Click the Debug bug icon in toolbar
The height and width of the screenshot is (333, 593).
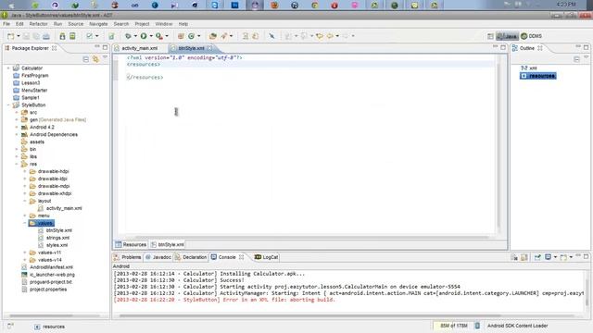tap(128, 36)
